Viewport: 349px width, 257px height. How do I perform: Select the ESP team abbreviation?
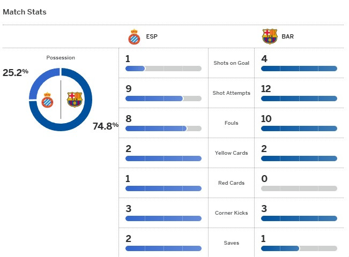152,36
